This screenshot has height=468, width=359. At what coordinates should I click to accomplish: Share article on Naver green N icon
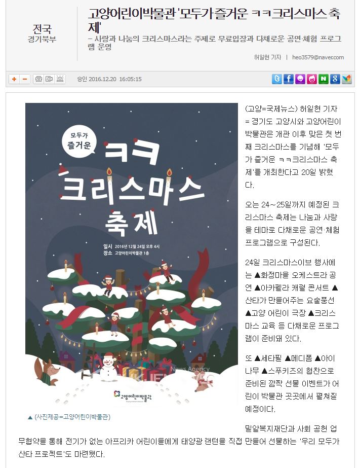pos(324,79)
